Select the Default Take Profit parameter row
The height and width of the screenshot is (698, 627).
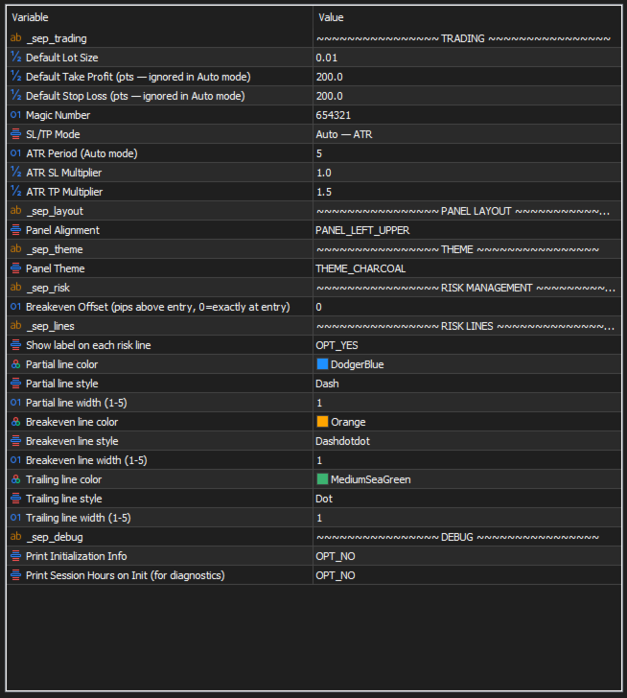point(135,77)
